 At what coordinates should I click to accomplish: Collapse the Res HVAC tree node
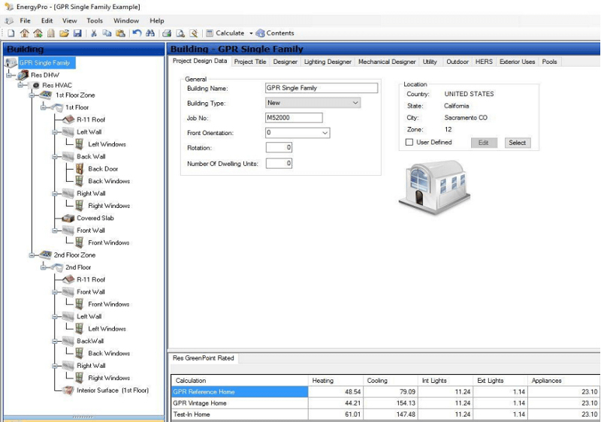21,86
